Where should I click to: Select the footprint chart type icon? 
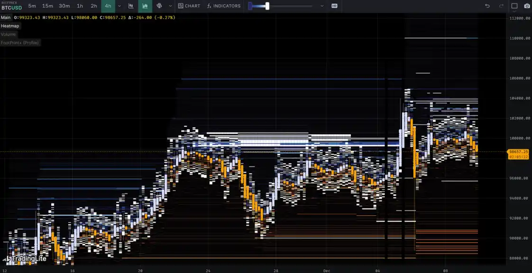pyautogui.click(x=159, y=6)
